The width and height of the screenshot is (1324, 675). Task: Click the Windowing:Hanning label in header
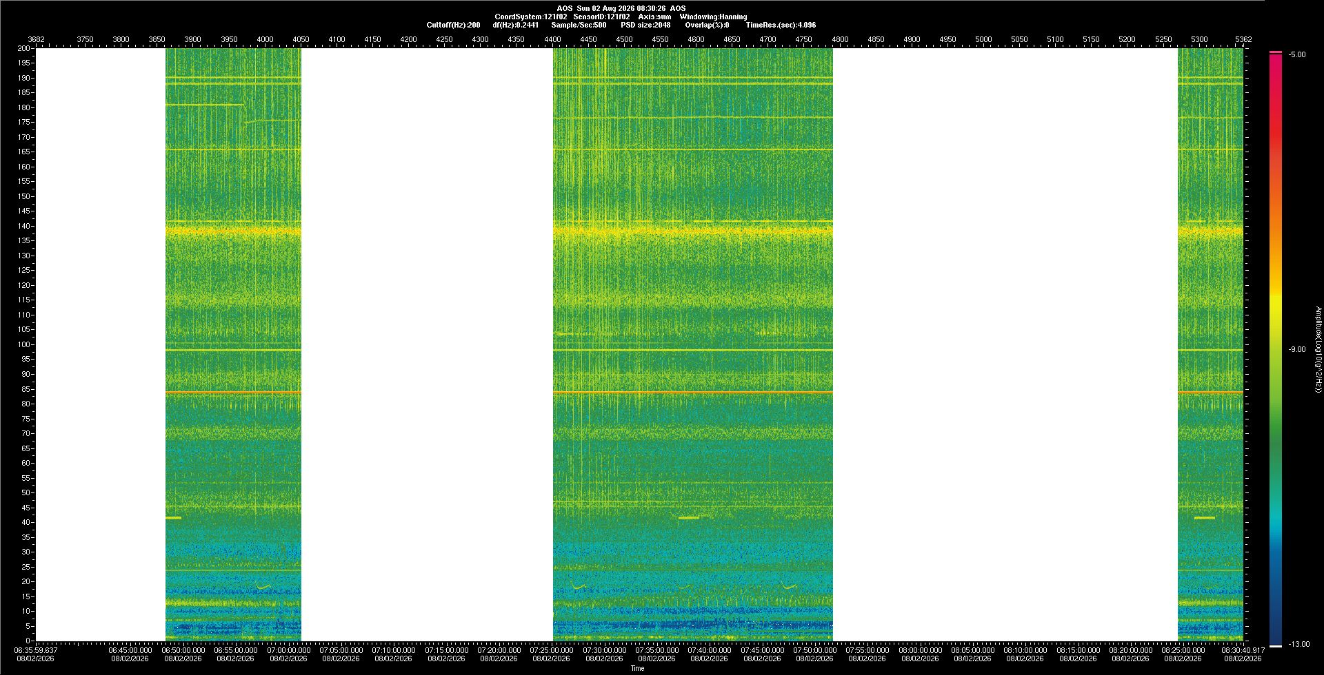coord(713,17)
